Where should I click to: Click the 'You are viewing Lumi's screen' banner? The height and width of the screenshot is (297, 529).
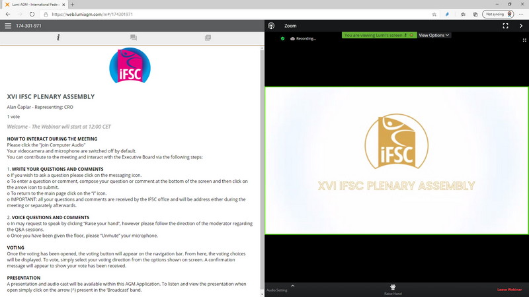point(379,35)
